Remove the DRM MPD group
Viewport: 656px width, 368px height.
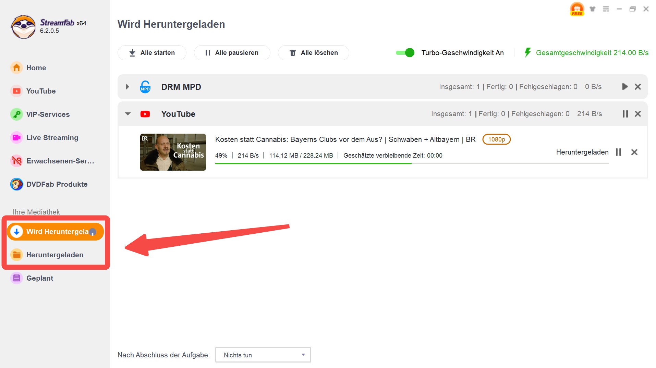click(637, 87)
